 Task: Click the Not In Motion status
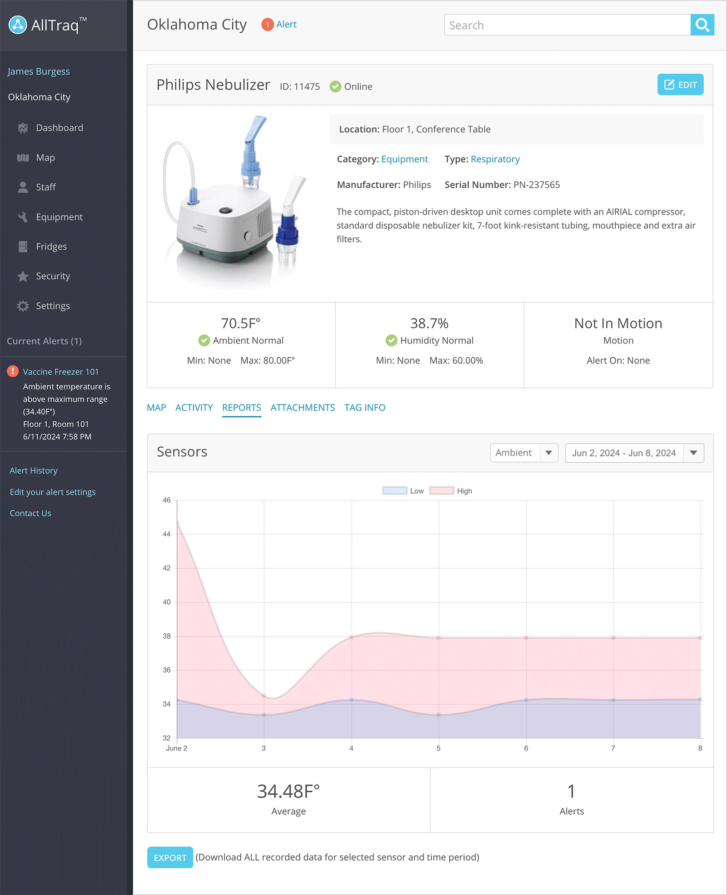(x=618, y=323)
